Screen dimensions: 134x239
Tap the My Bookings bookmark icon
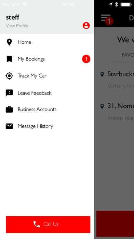click(x=9, y=59)
